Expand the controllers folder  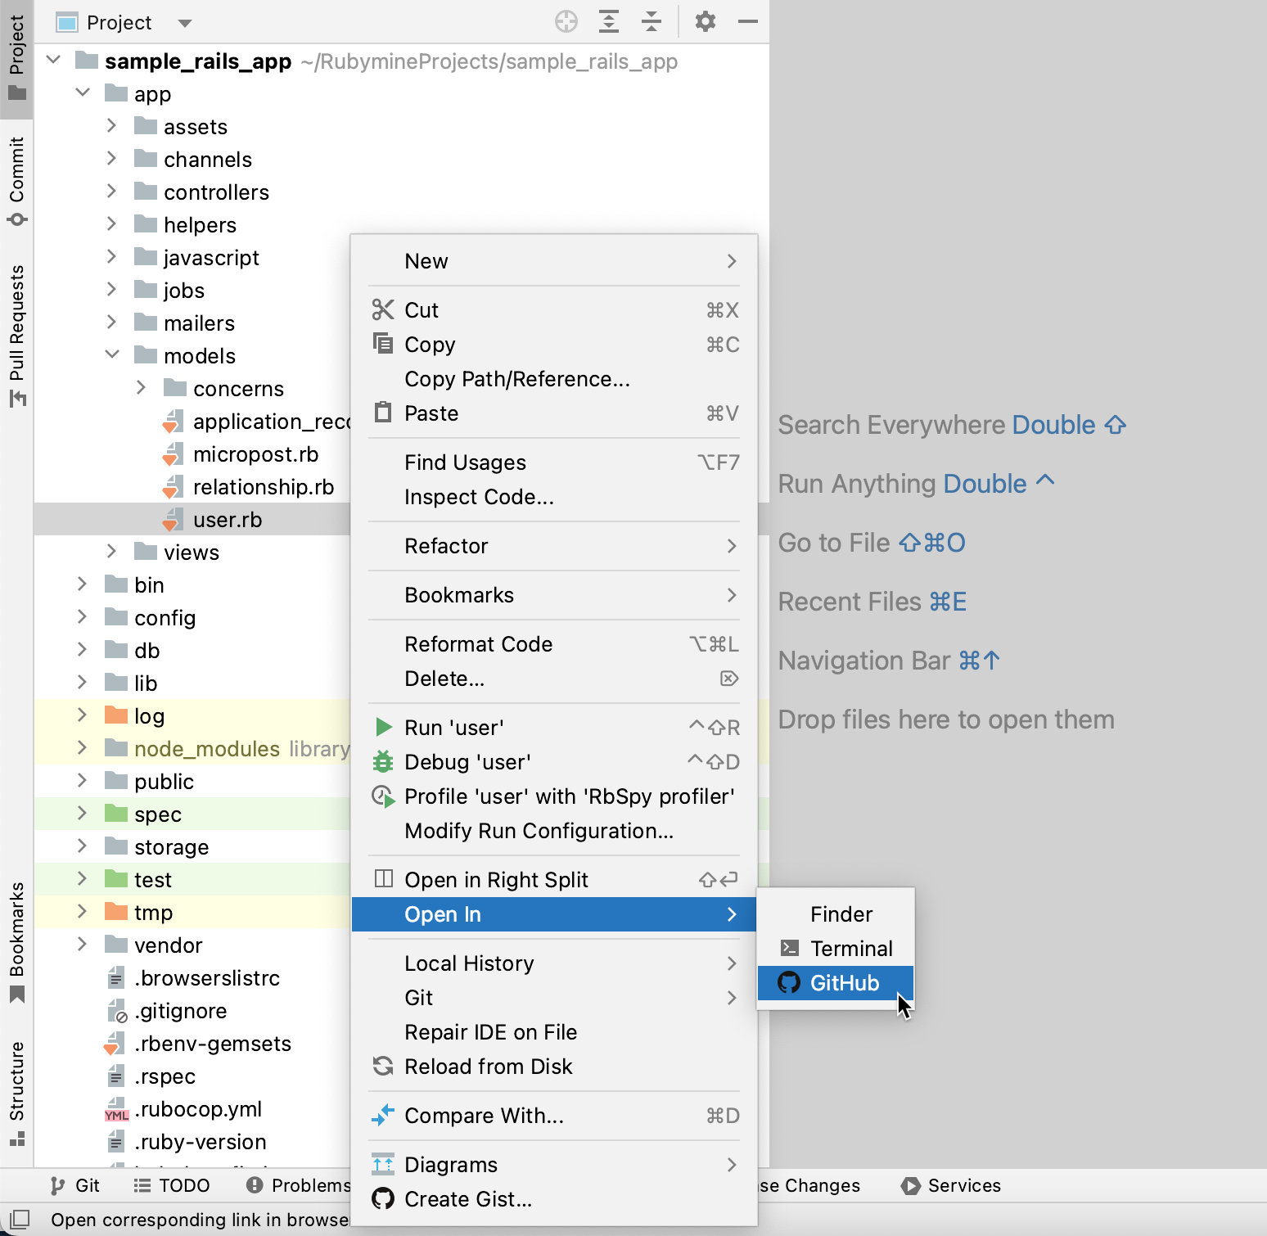112,192
